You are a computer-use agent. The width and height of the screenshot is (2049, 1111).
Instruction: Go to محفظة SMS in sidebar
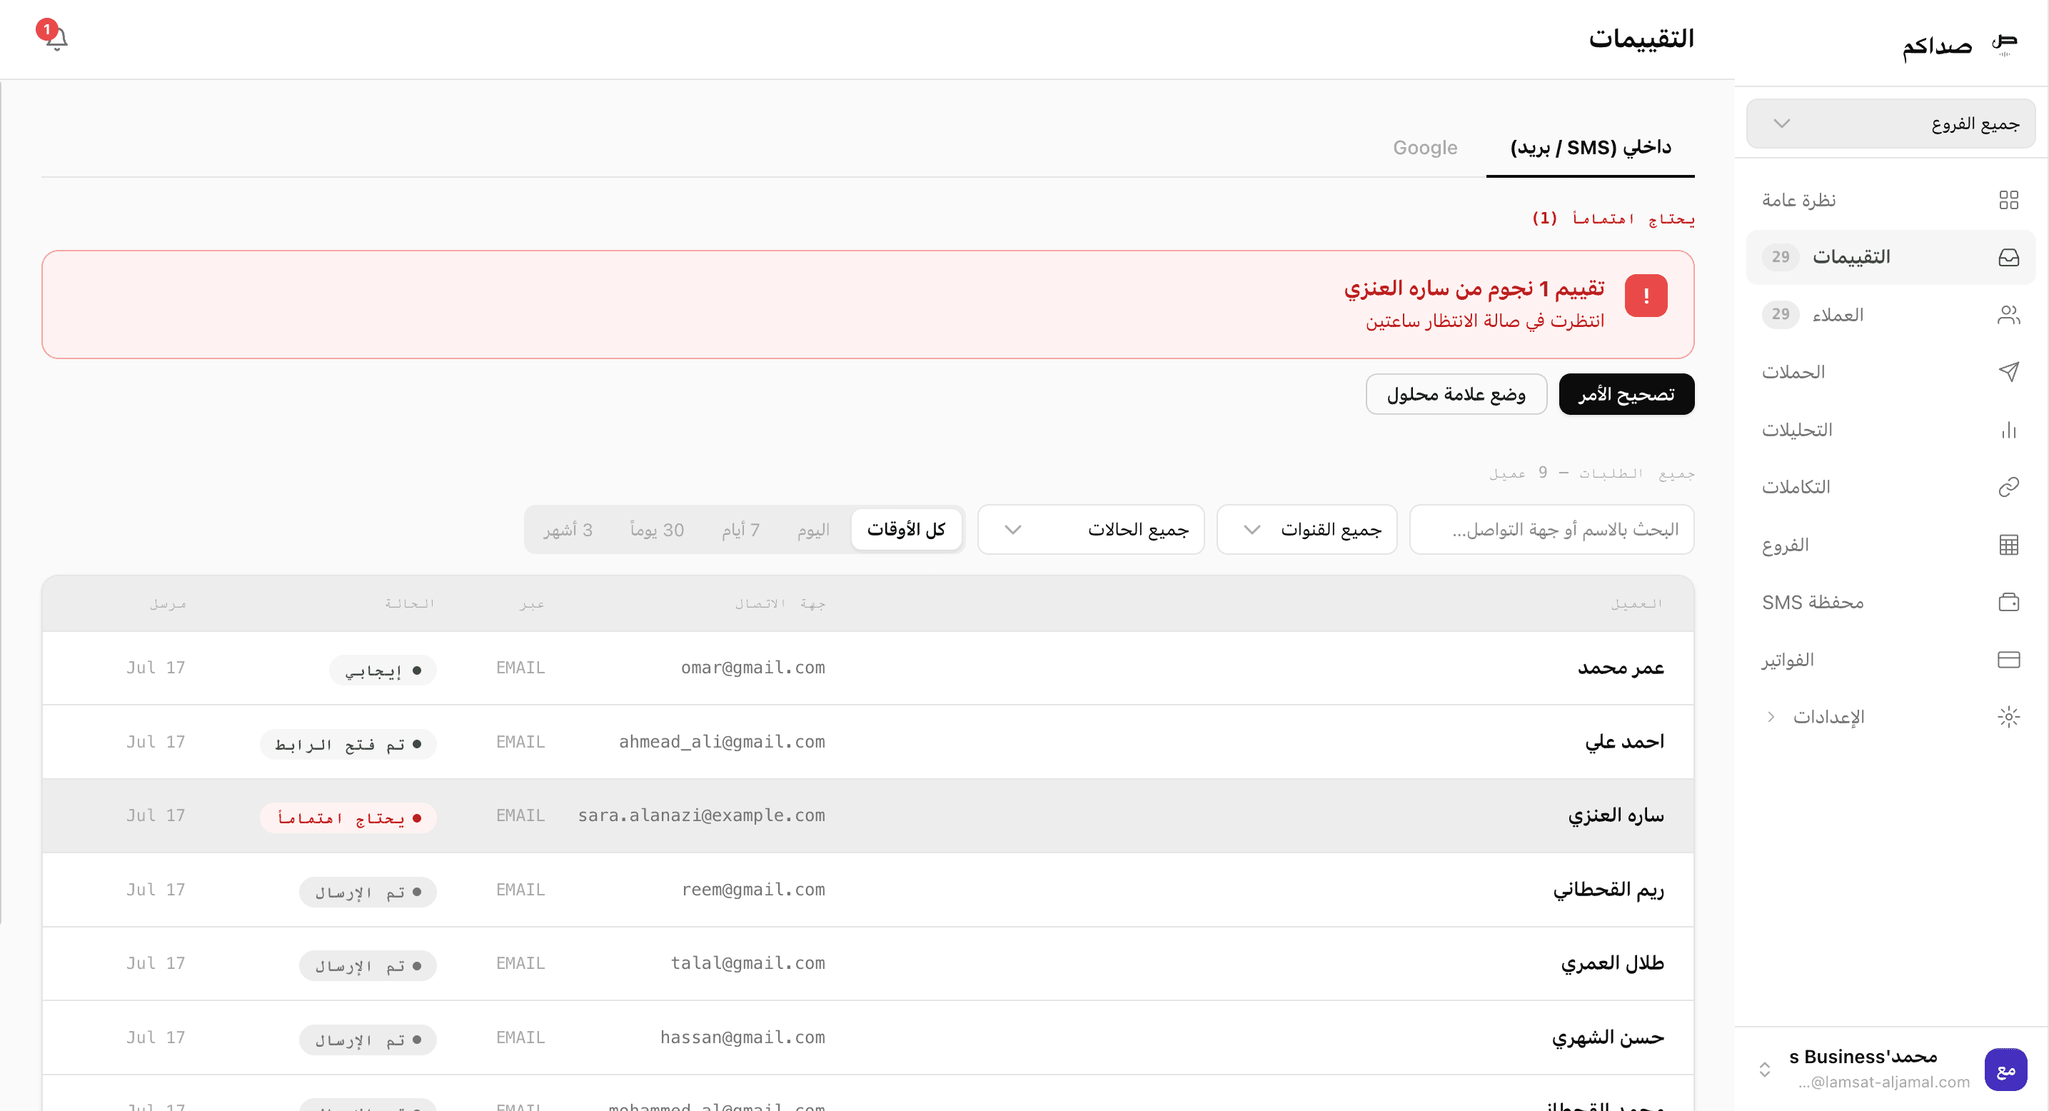click(x=1890, y=602)
